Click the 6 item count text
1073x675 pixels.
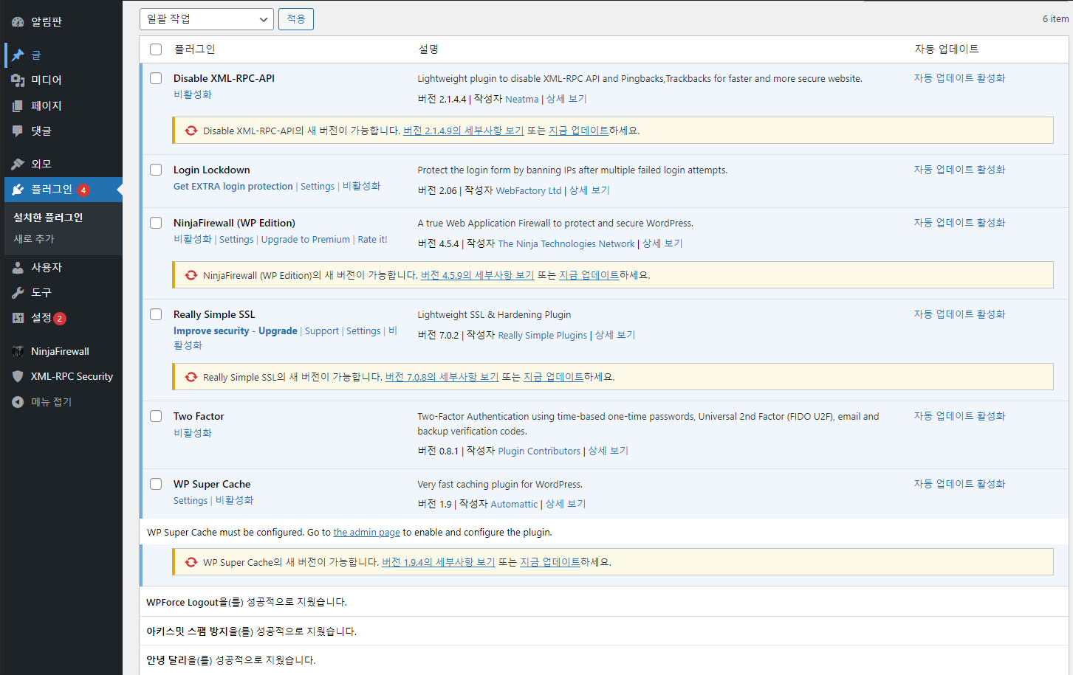coord(1055,19)
